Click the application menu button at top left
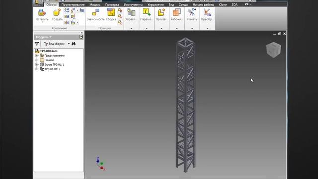The height and width of the screenshot is (179, 318). pos(38,3)
